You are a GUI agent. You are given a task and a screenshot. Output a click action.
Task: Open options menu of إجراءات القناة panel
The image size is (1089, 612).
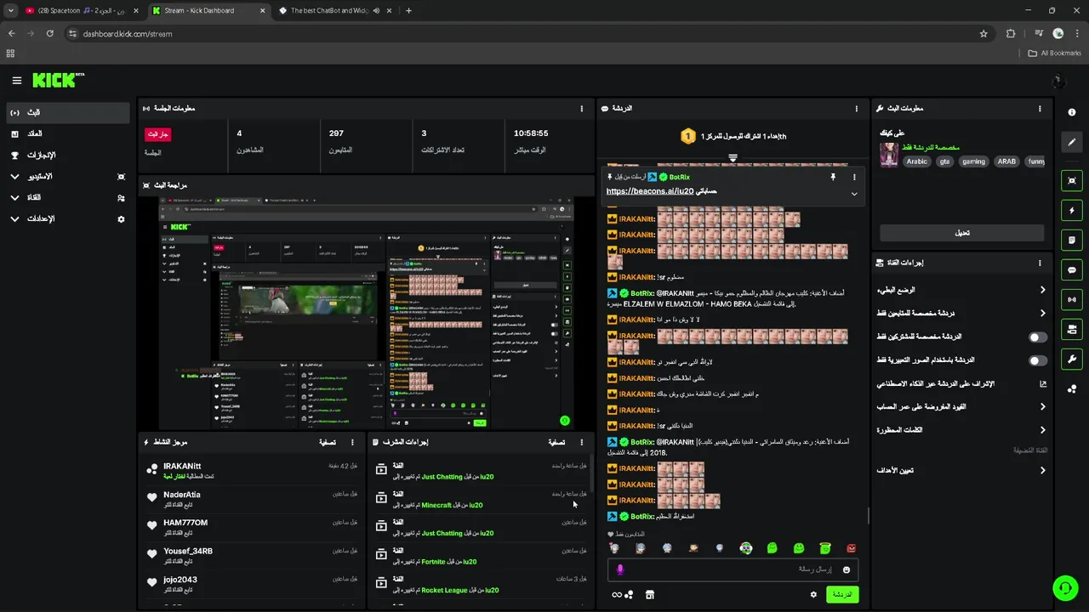click(x=1040, y=263)
